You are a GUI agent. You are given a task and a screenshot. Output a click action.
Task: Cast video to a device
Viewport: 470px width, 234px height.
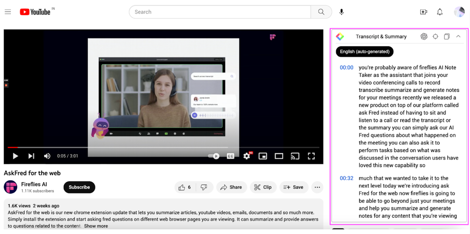tap(295, 156)
